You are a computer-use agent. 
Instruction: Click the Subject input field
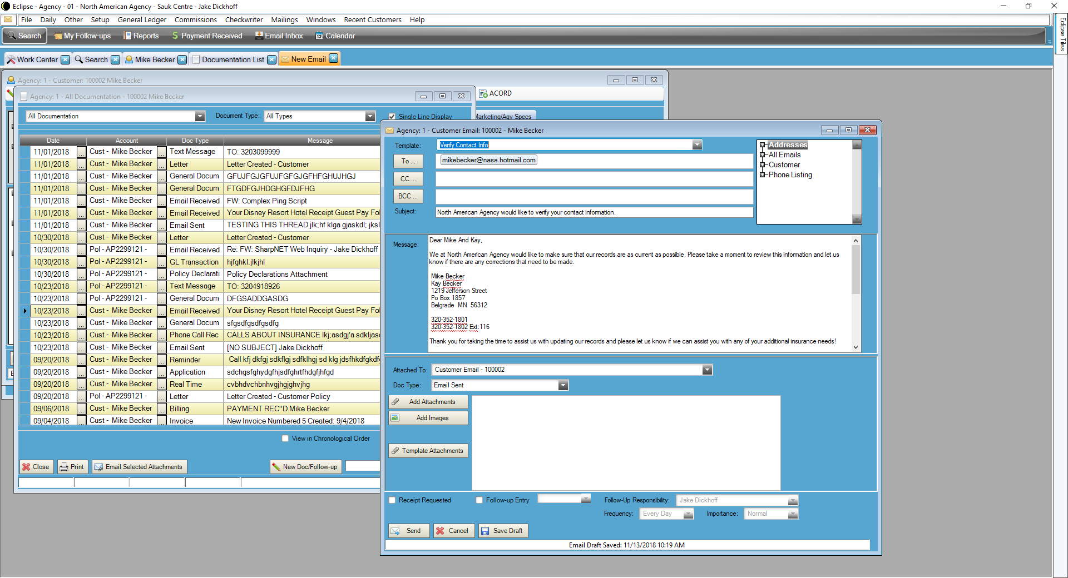(593, 212)
